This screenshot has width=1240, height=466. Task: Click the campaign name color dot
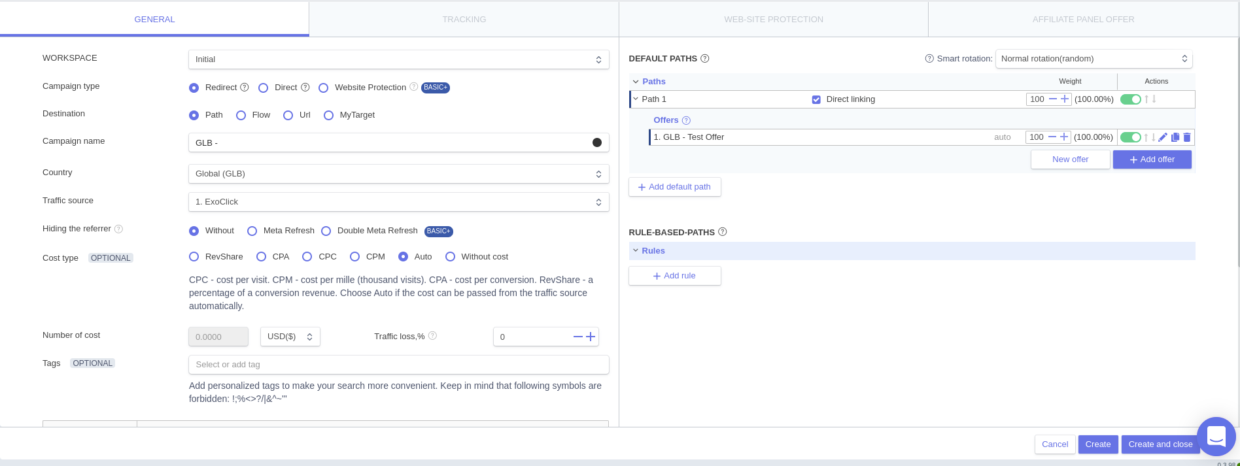click(x=596, y=142)
